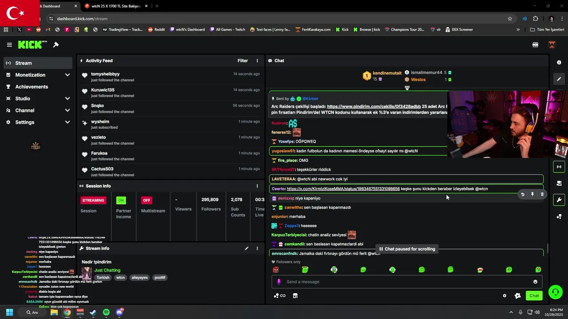
Task: Click the pencil edit icon in the right sidebar
Action: (559, 79)
